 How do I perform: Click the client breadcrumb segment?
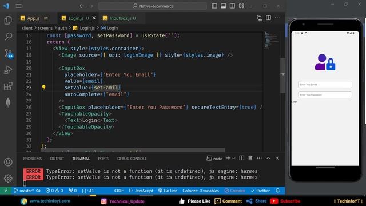point(27,28)
